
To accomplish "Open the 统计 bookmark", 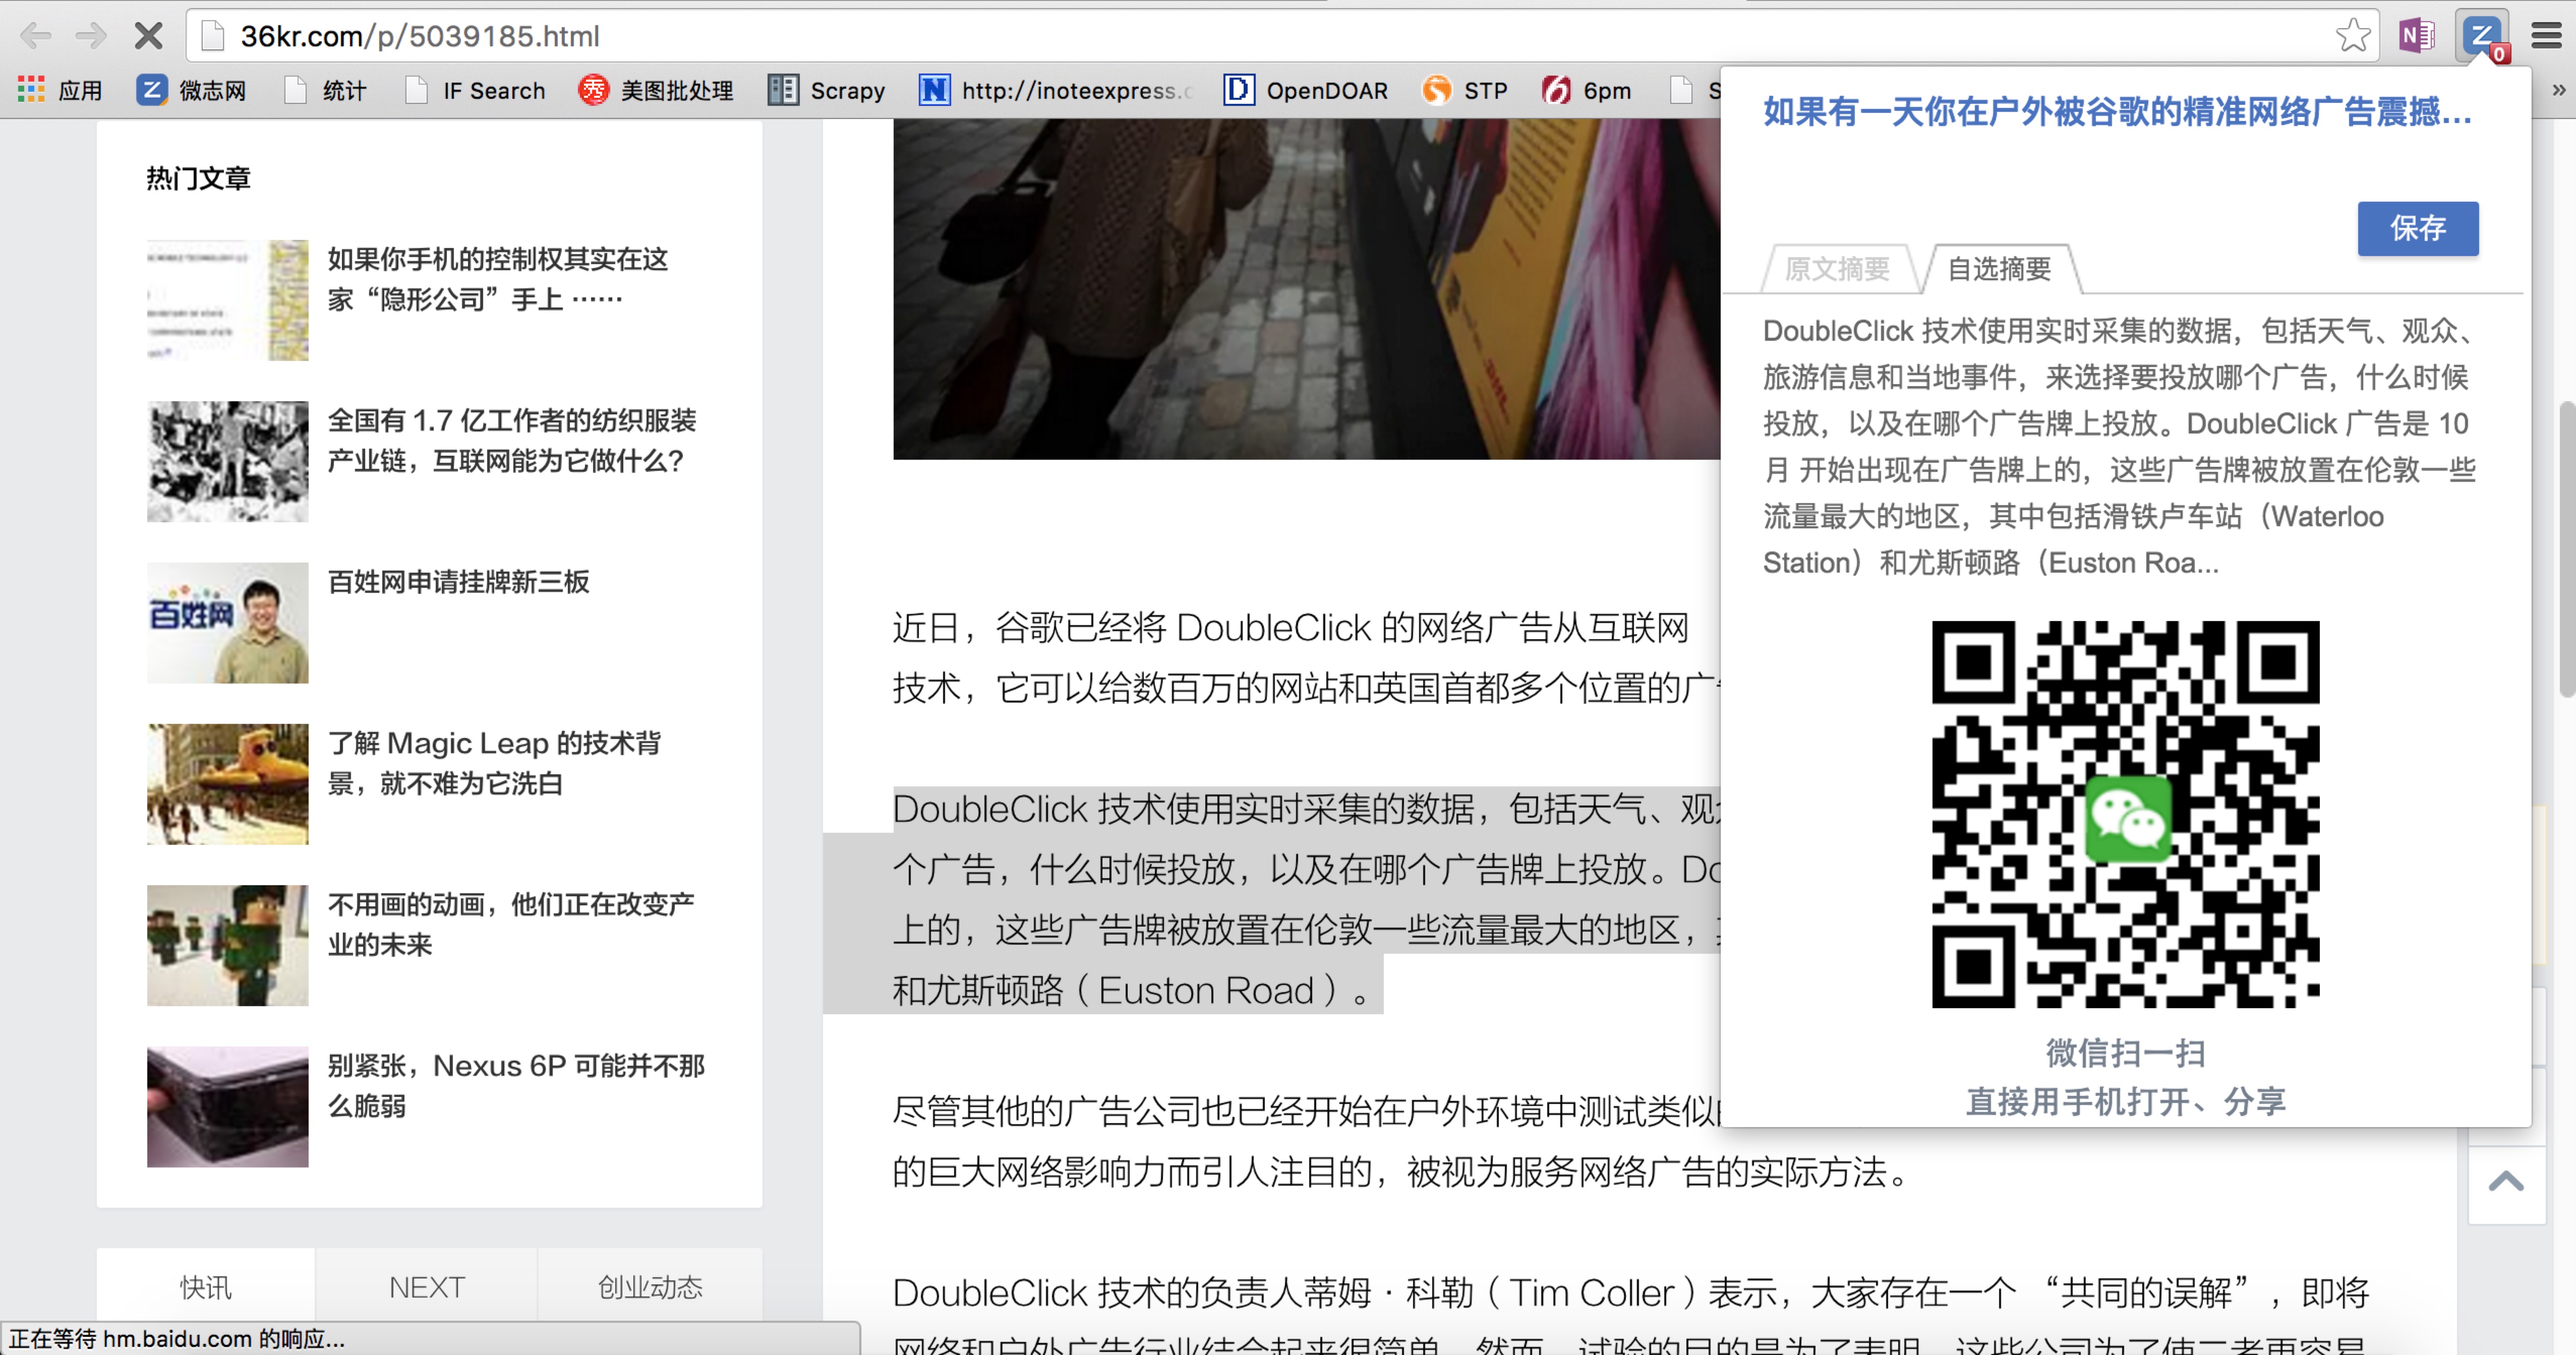I will pyautogui.click(x=326, y=91).
